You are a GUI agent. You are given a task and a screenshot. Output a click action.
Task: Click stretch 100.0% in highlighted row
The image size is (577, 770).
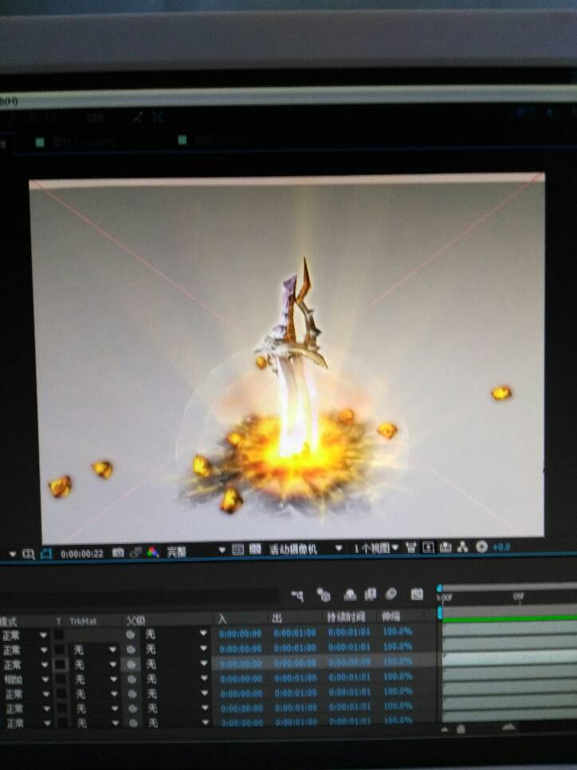click(x=398, y=661)
